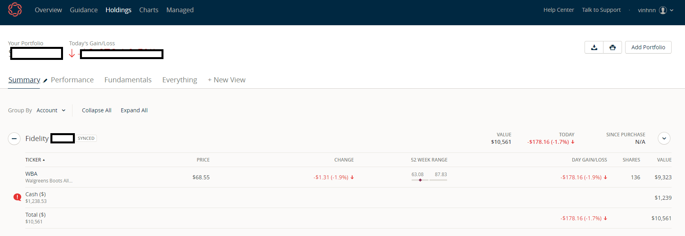Click Expand All accounts
This screenshot has width=685, height=236.
click(x=134, y=110)
